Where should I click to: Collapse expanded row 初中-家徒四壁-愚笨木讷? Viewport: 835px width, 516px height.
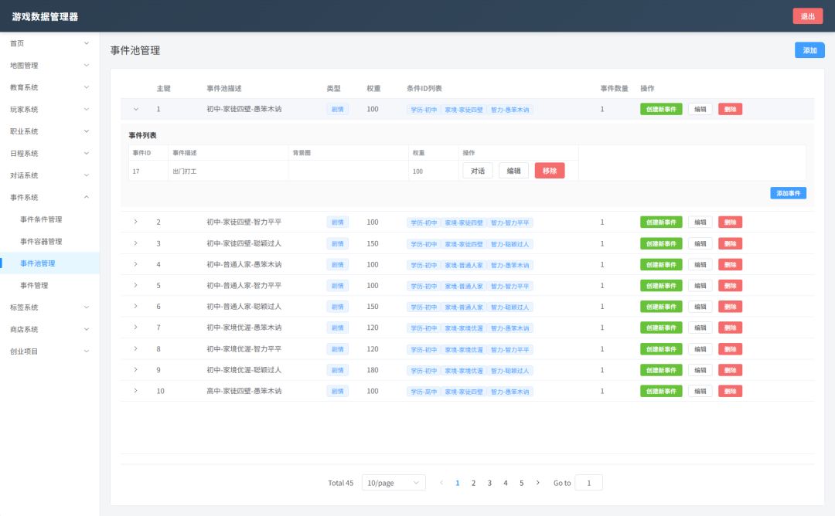136,109
